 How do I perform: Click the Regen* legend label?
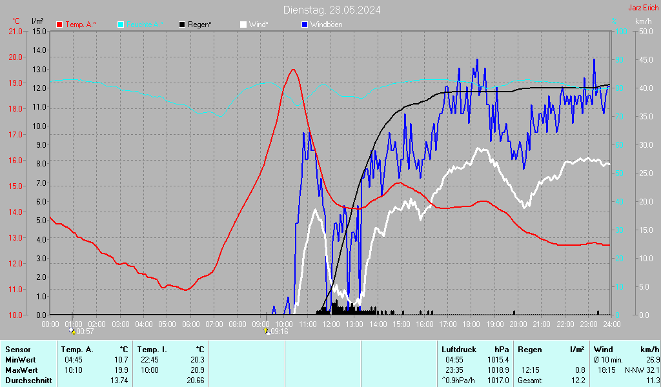199,25
